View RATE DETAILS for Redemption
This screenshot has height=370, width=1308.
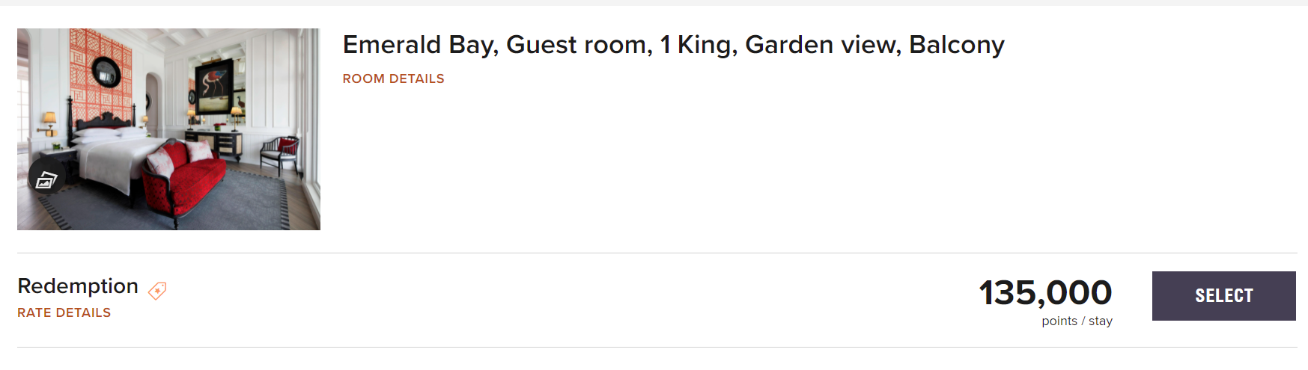click(64, 312)
